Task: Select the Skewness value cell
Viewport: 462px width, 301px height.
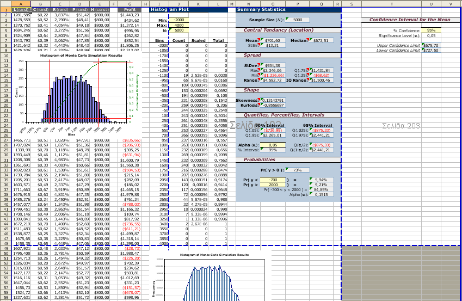Action: point(273,100)
